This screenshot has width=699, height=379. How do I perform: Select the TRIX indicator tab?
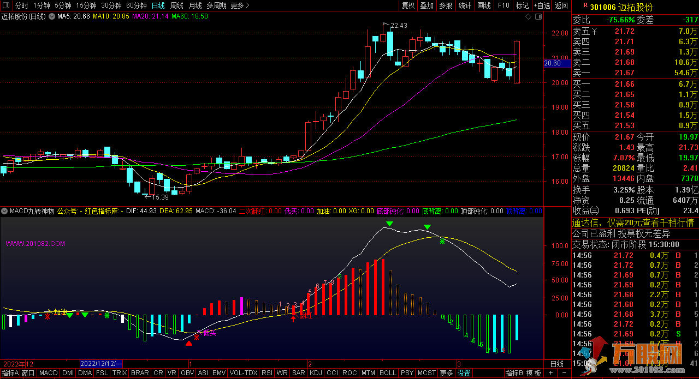120,374
